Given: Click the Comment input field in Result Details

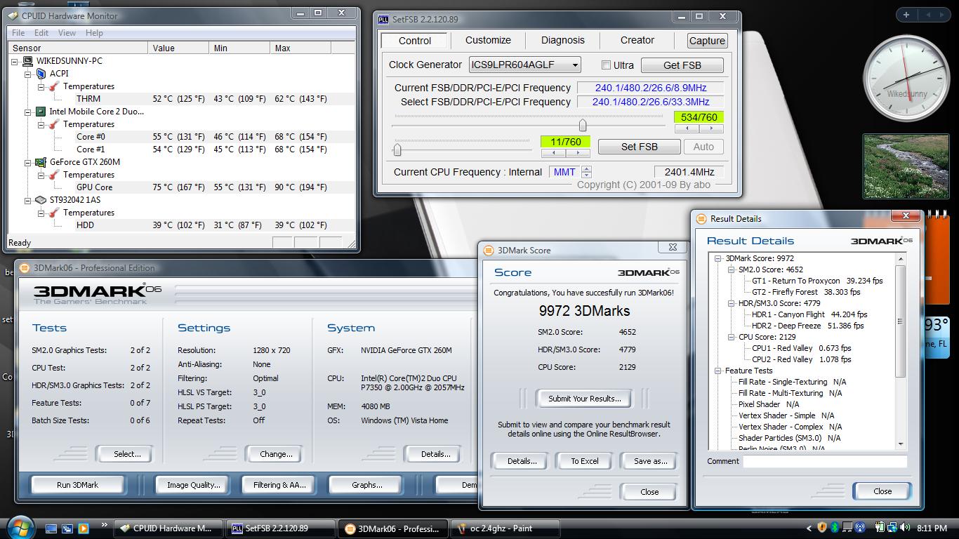Looking at the screenshot, I should pyautogui.click(x=825, y=461).
